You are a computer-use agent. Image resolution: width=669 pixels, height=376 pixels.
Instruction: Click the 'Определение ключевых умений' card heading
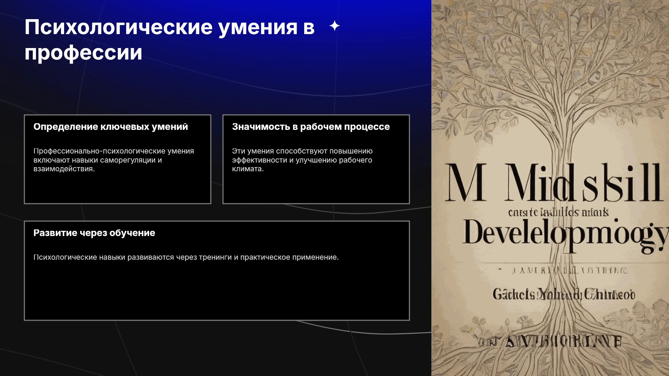[x=110, y=127]
